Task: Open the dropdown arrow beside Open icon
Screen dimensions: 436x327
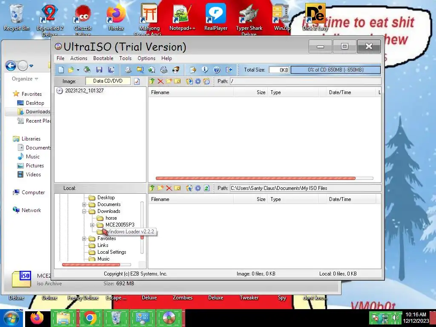Action: 78,70
